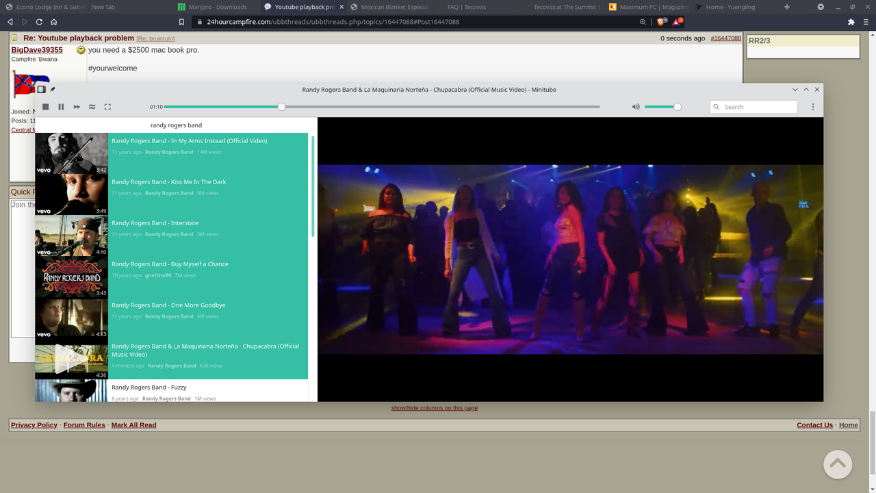Open the browser extensions puzzle icon
The height and width of the screenshot is (493, 876).
pos(851,22)
